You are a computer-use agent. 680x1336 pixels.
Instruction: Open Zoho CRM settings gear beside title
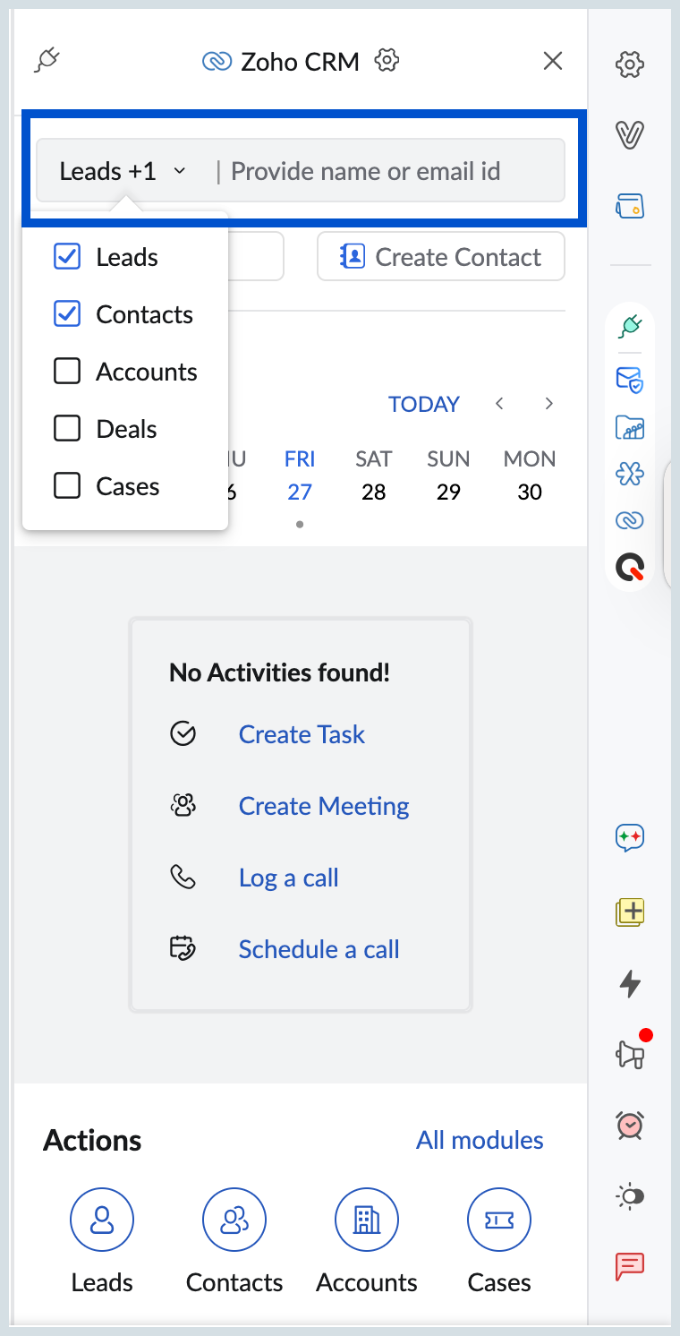[x=387, y=61]
